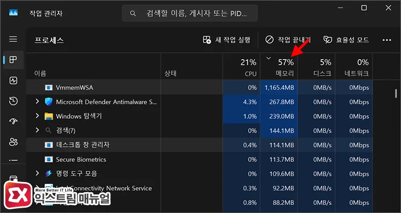401x213 pixels.
Task: Select the Secure Biometrics process name
Action: tap(81, 160)
